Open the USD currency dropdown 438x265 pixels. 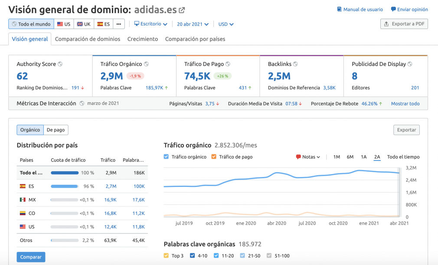click(226, 24)
